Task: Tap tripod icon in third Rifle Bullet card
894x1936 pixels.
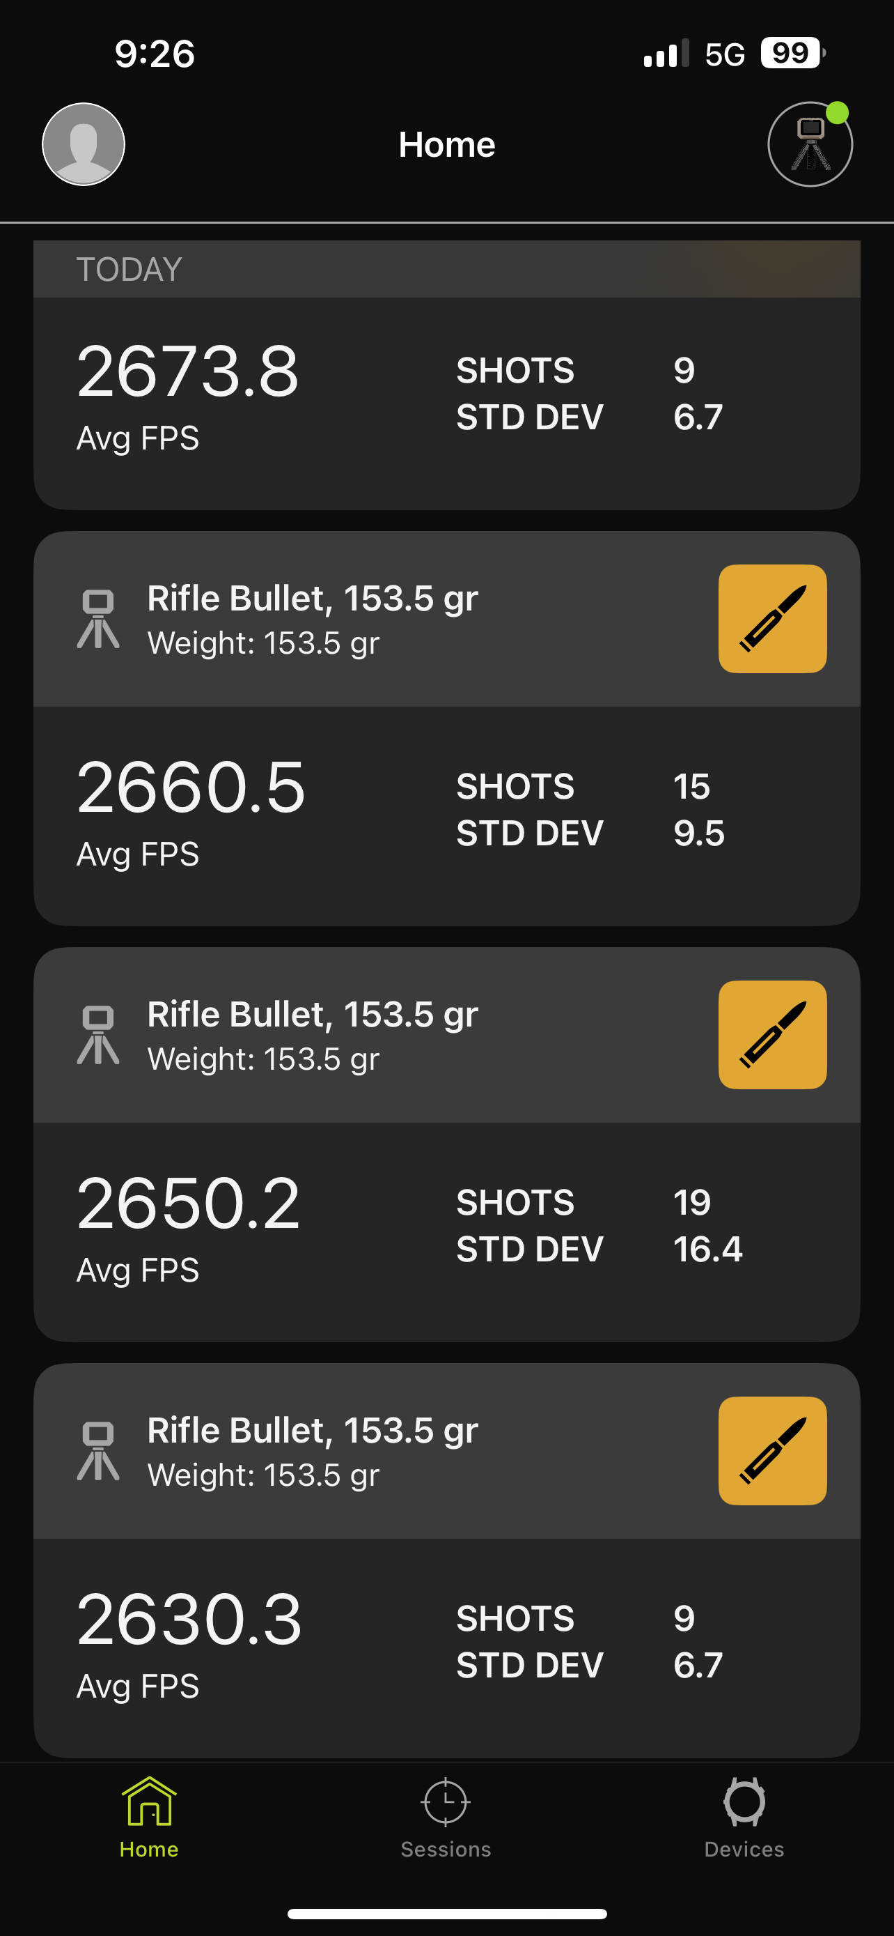Action: [x=98, y=1450]
